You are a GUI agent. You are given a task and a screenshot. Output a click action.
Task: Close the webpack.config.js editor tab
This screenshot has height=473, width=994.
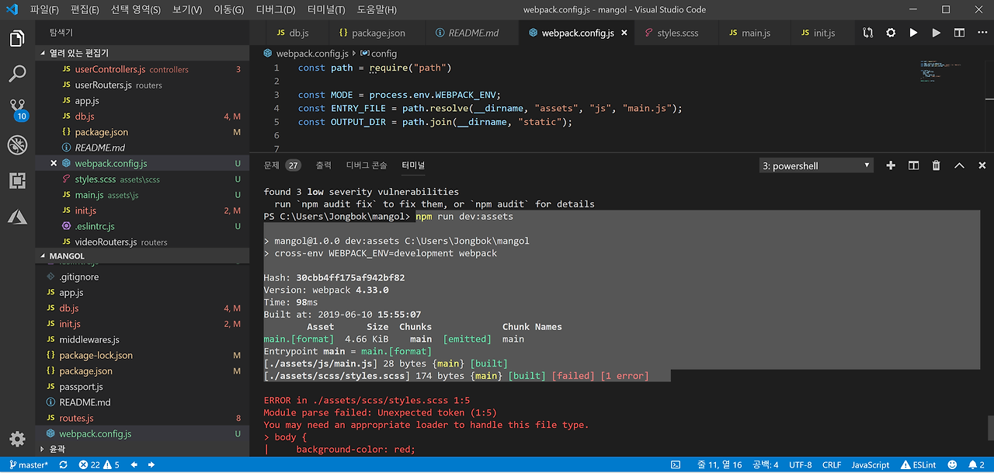tap(625, 33)
